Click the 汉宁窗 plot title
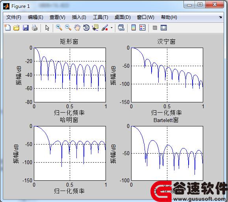 point(166,41)
